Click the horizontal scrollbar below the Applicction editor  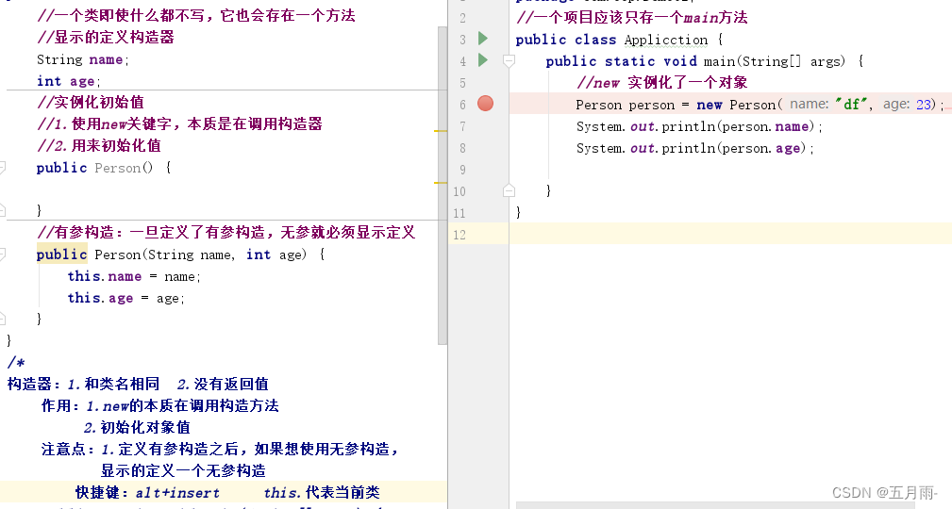(715, 504)
